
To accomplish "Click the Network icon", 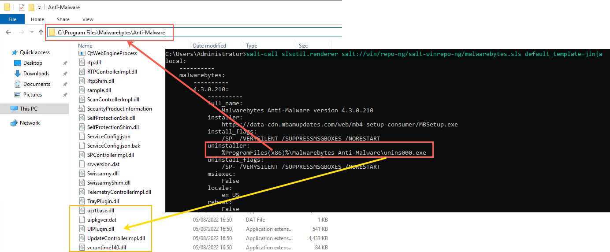I will [x=14, y=123].
